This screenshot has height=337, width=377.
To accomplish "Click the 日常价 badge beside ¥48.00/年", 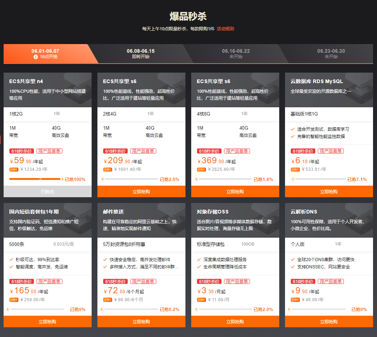I will click(x=295, y=300).
